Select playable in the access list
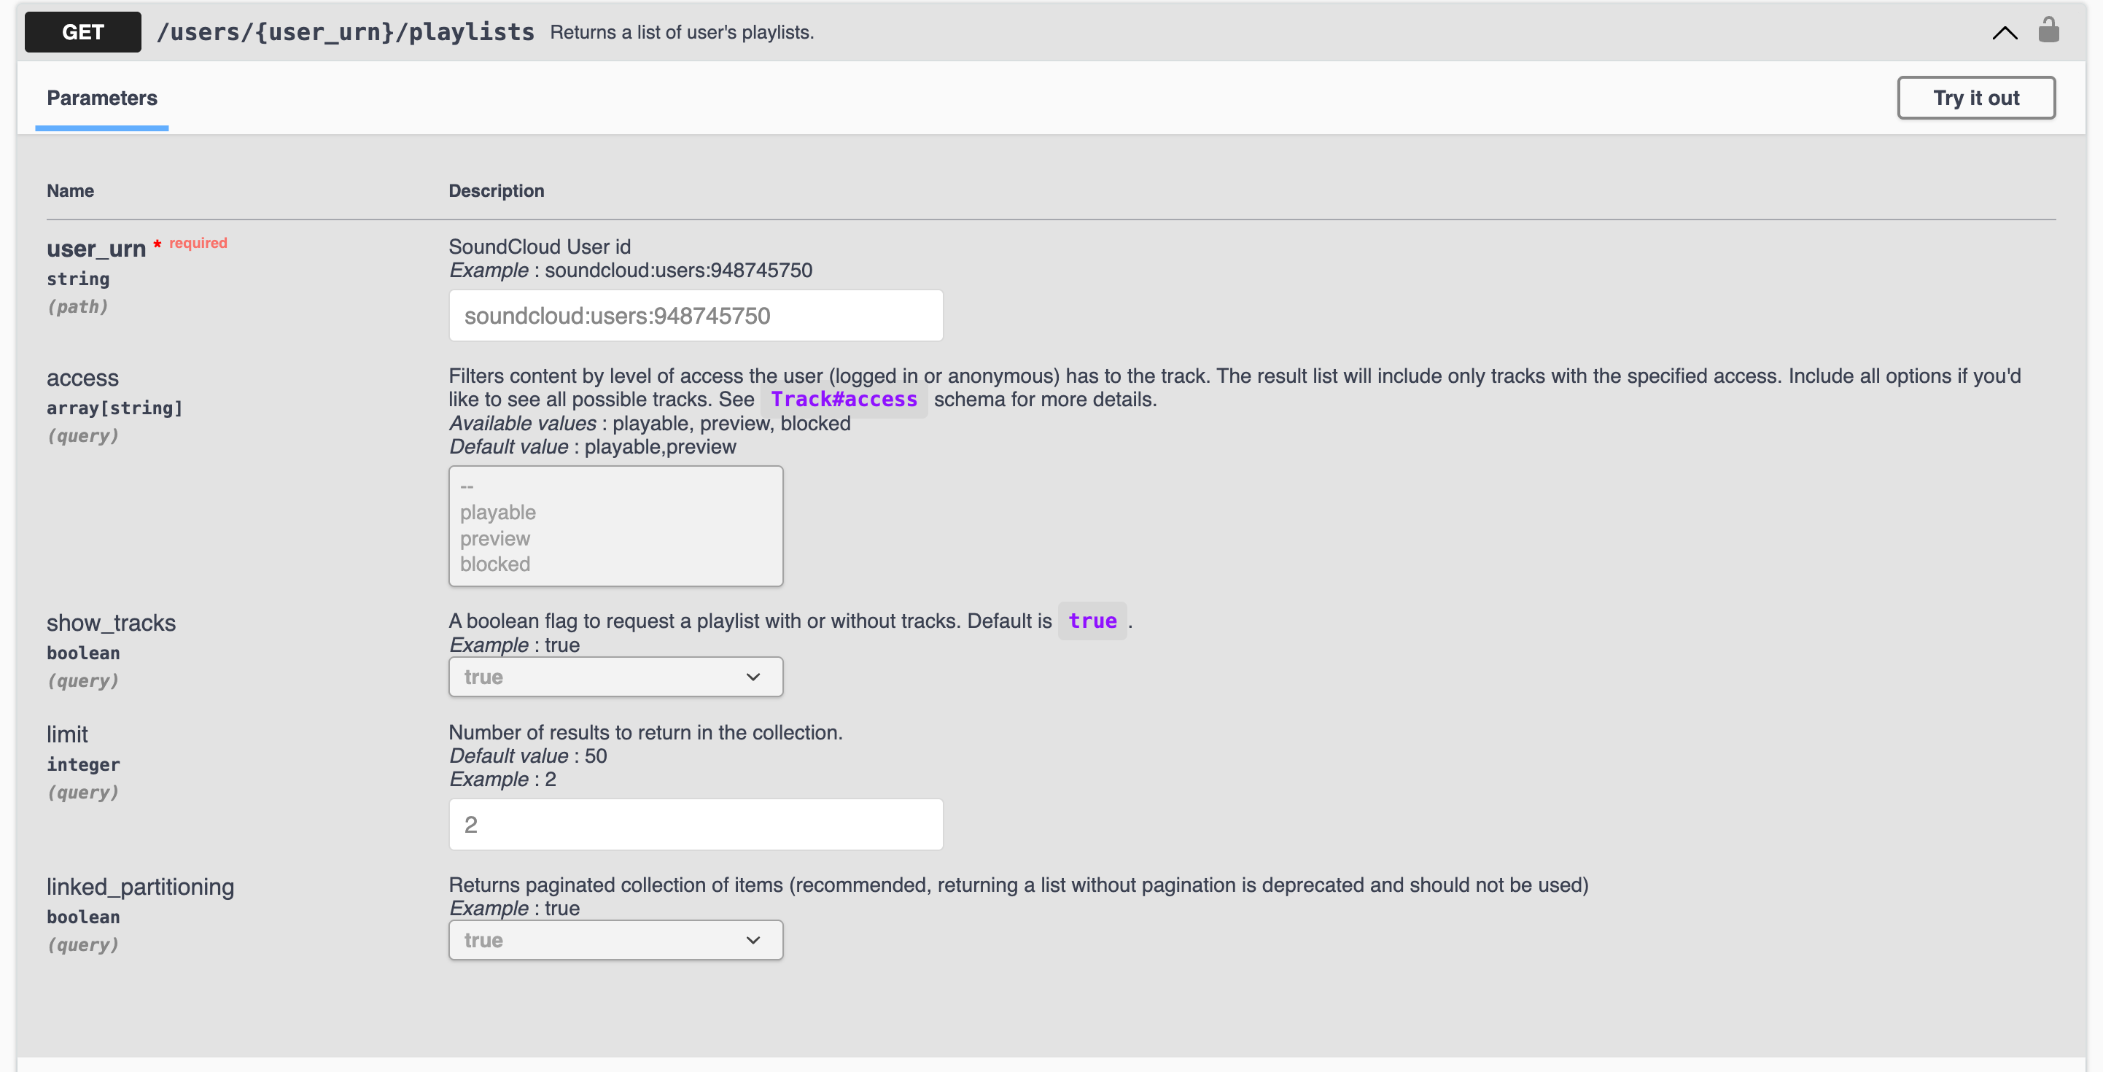2103x1072 pixels. (x=498, y=513)
